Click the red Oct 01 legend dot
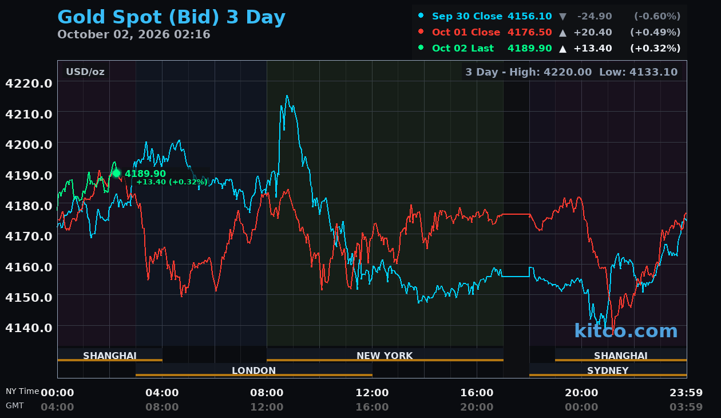 (x=421, y=32)
